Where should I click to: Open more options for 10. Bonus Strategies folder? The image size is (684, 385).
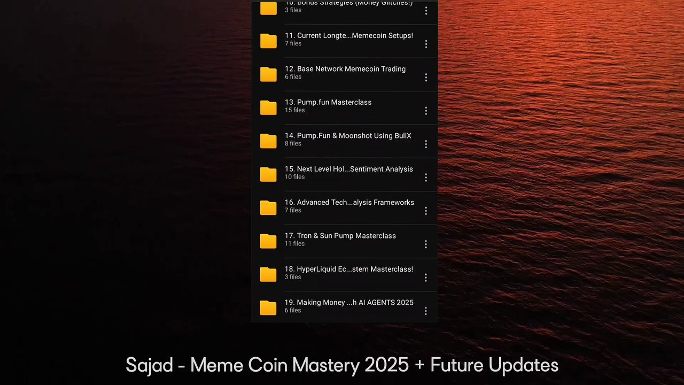[426, 11]
